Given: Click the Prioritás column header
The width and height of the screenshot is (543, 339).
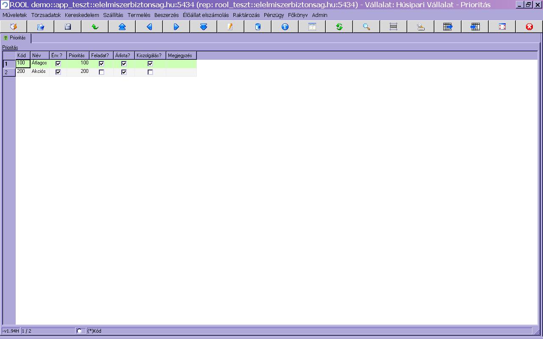Looking at the screenshot, I should tap(78, 56).
